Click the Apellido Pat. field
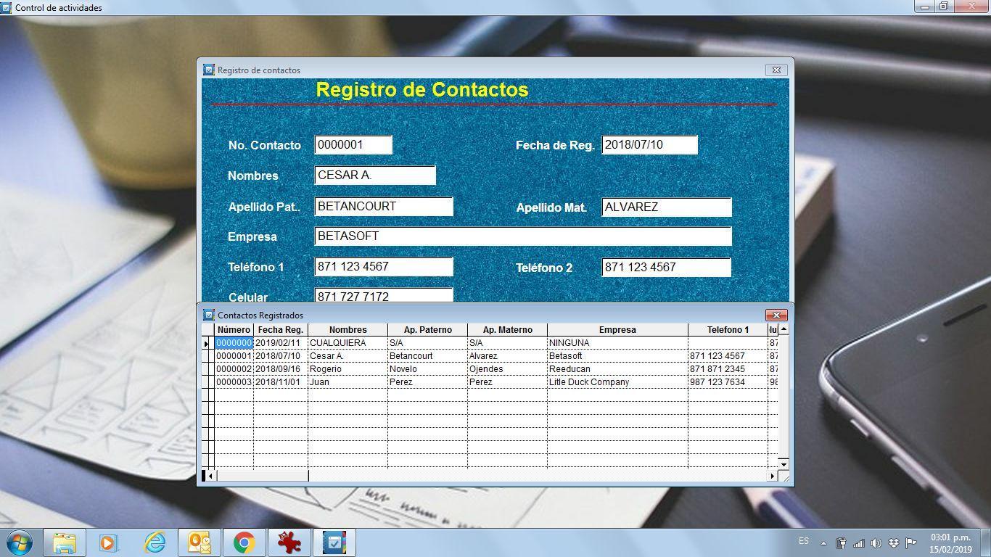 click(x=384, y=206)
